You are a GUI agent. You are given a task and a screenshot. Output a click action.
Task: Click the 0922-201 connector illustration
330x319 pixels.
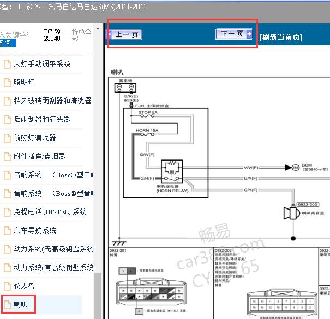(x=151, y=291)
